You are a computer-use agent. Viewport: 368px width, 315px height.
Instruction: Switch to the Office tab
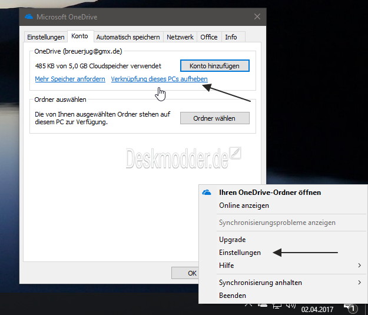209,37
